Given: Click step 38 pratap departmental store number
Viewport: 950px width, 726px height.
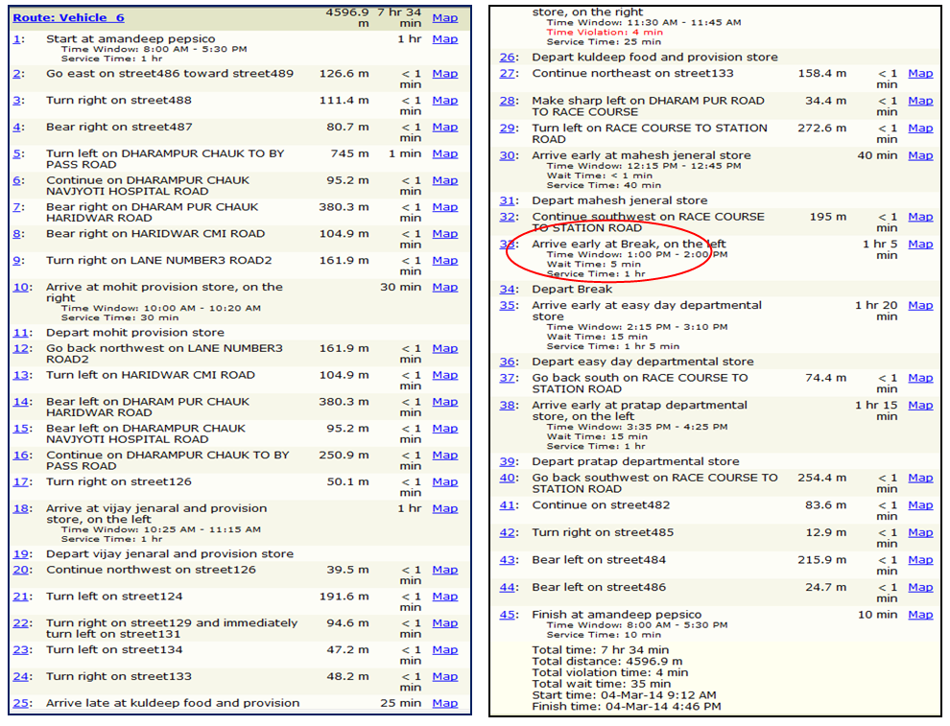Looking at the screenshot, I should tap(508, 406).
